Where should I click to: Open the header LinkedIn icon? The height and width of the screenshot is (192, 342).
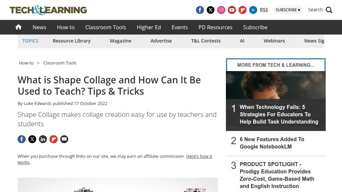click(253, 10)
